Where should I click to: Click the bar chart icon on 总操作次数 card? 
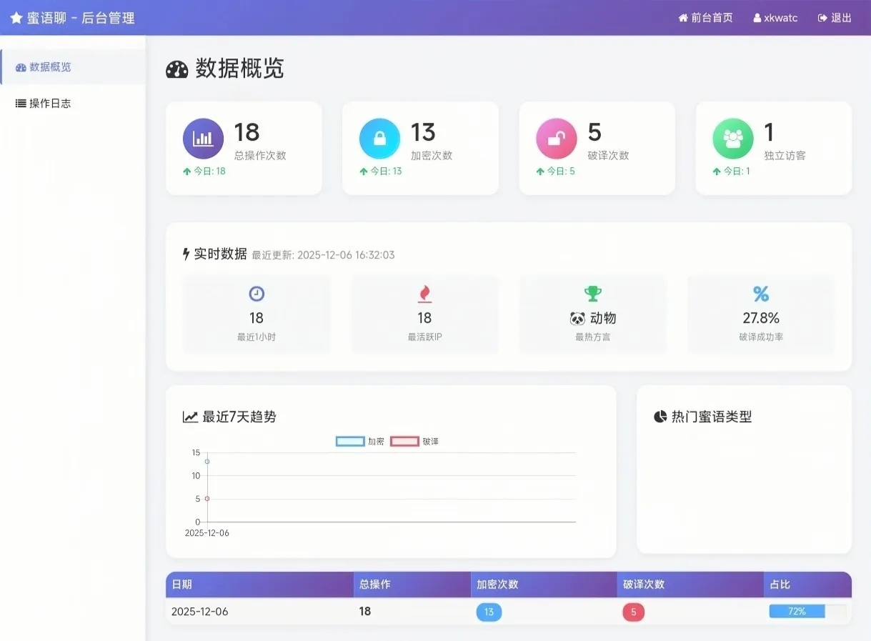pos(203,138)
